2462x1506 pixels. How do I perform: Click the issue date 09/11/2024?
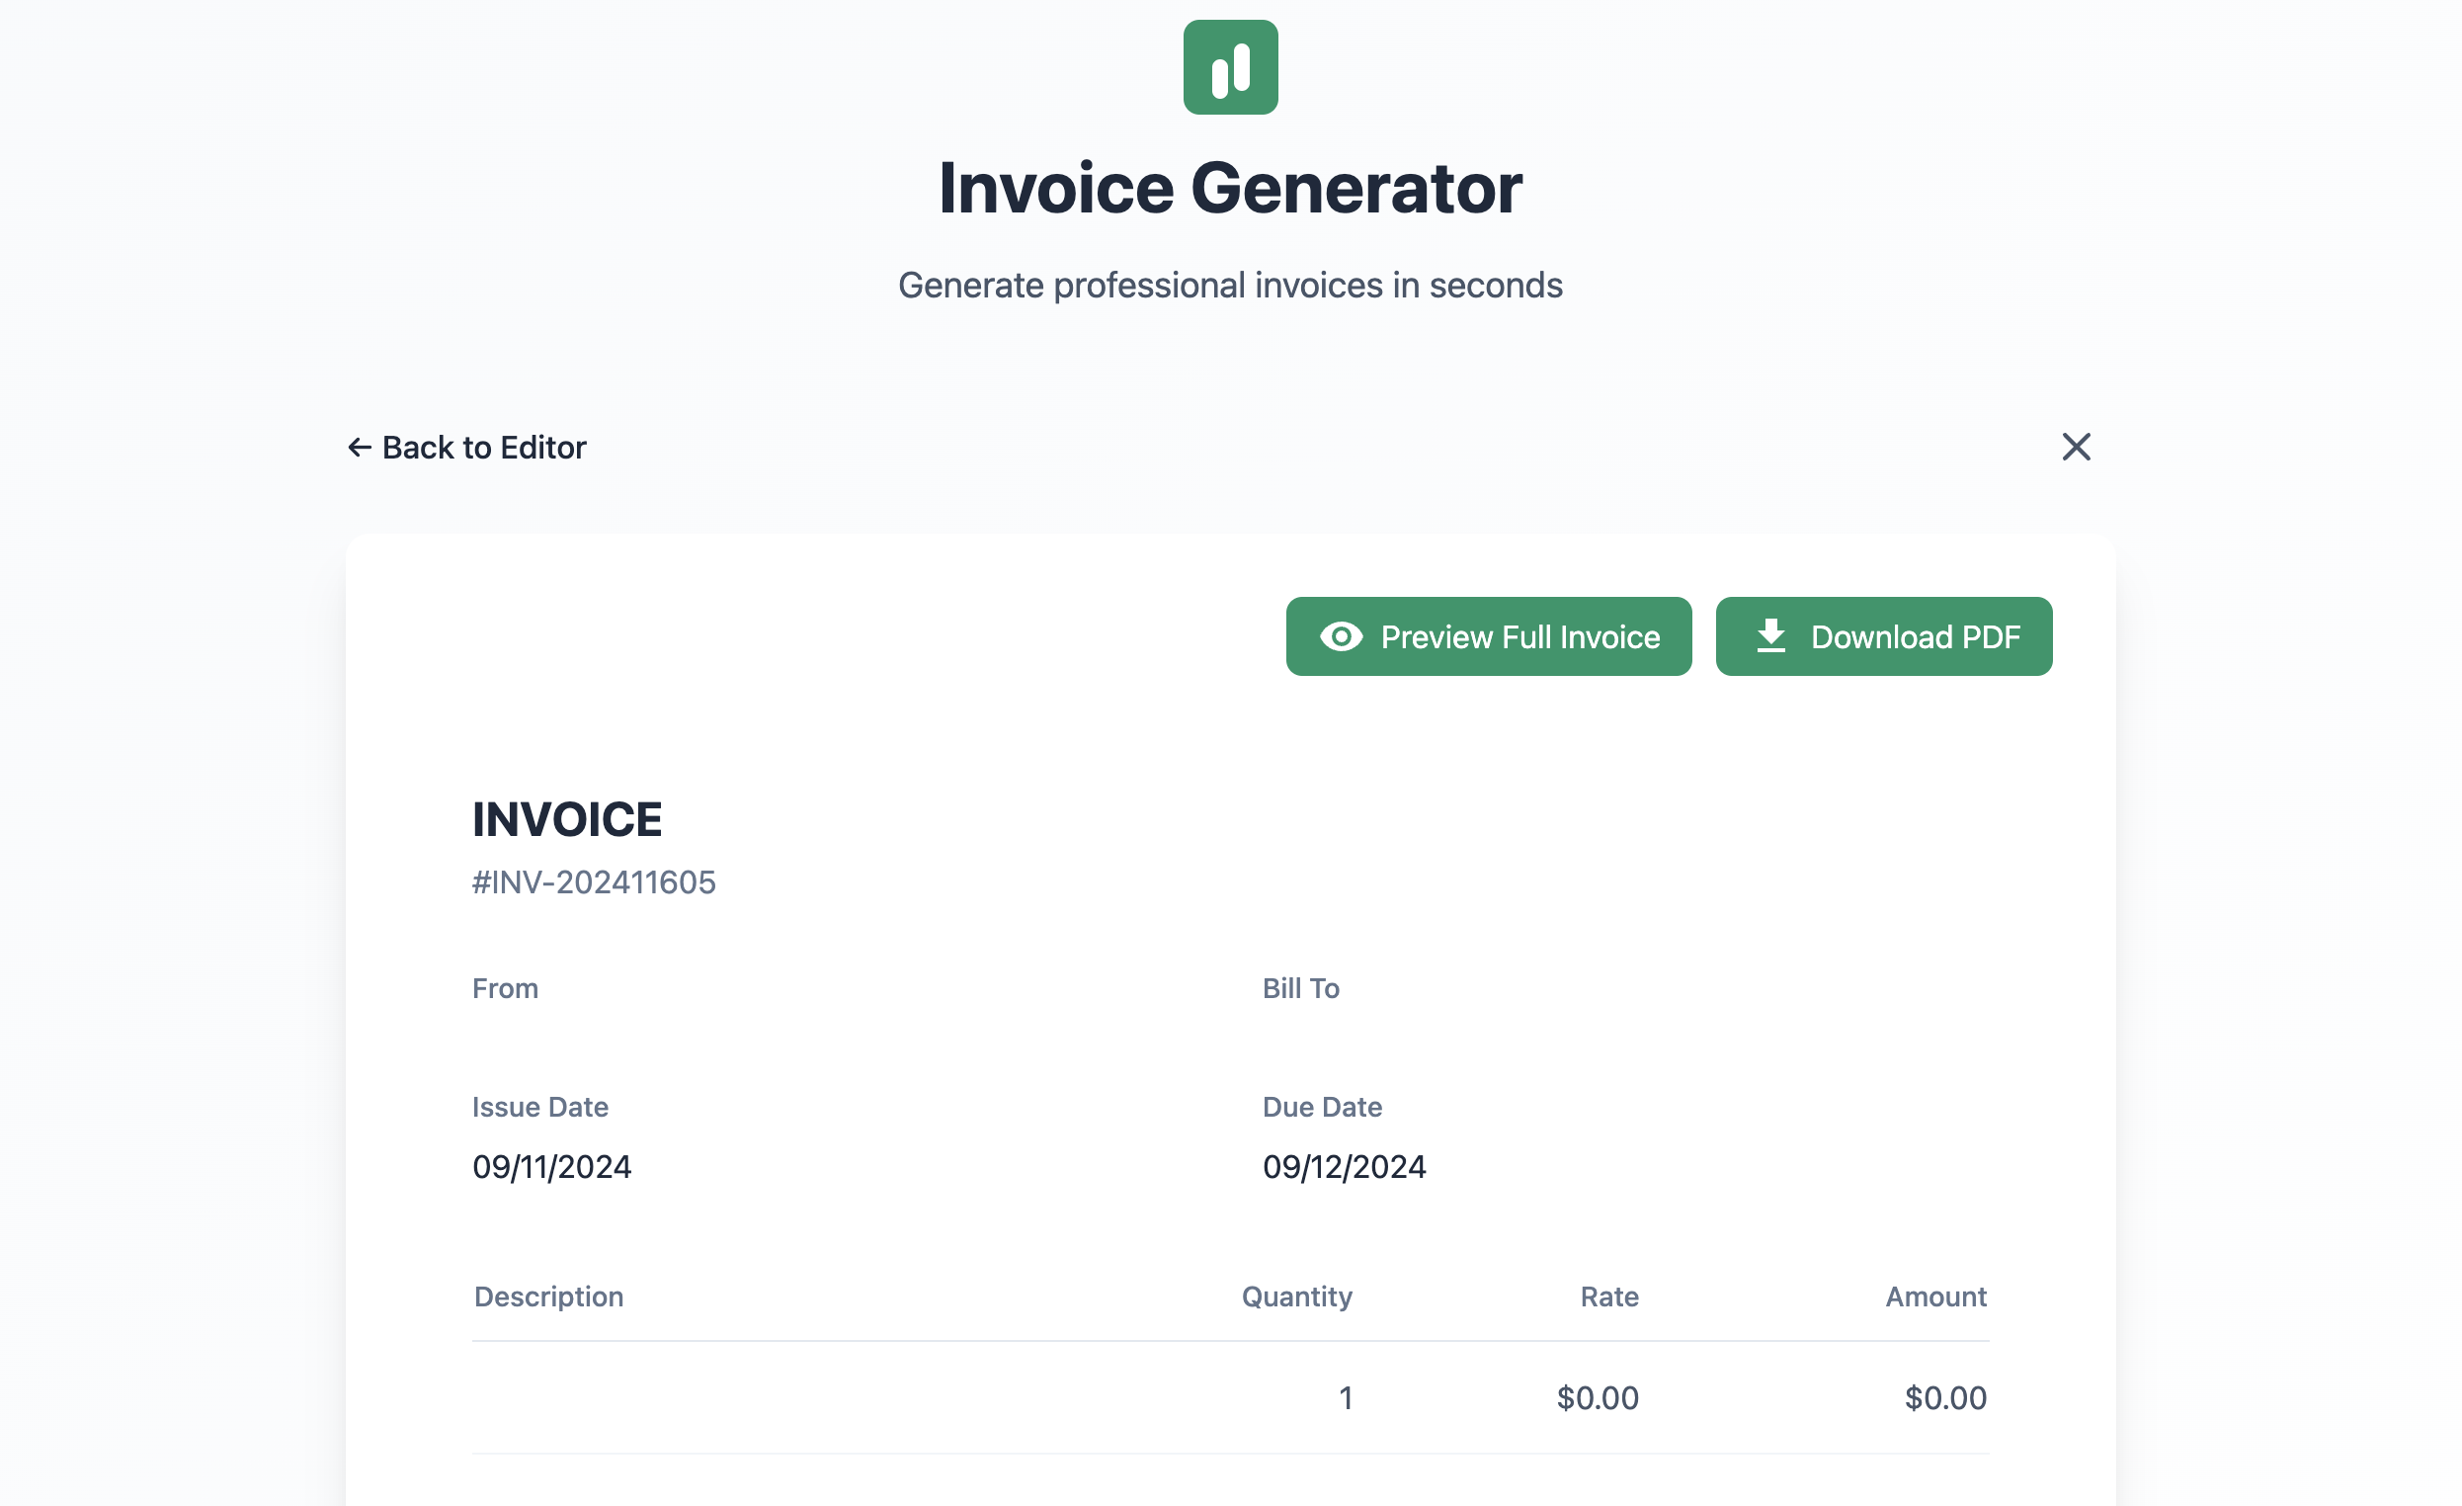551,1166
